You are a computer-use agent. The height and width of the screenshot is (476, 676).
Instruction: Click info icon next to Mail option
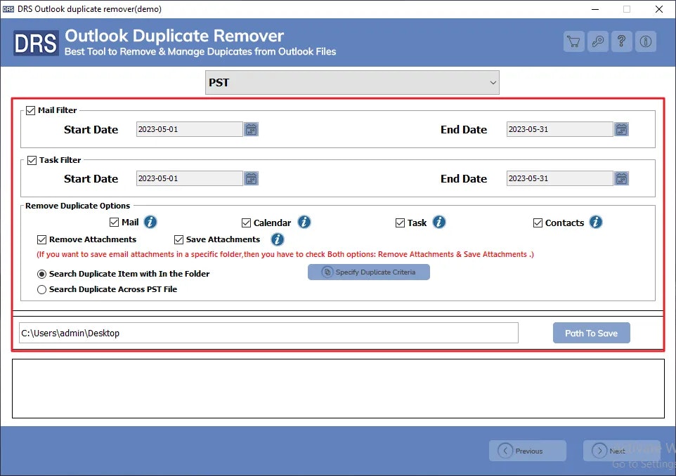tap(150, 223)
